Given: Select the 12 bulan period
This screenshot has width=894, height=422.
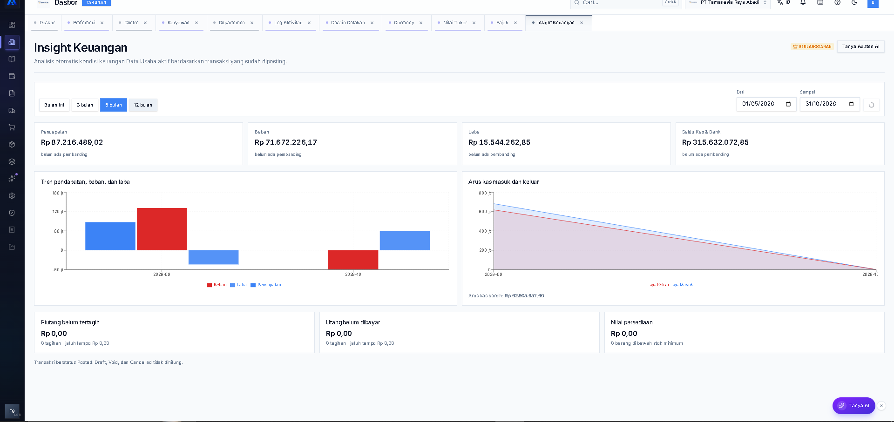Looking at the screenshot, I should [x=143, y=105].
